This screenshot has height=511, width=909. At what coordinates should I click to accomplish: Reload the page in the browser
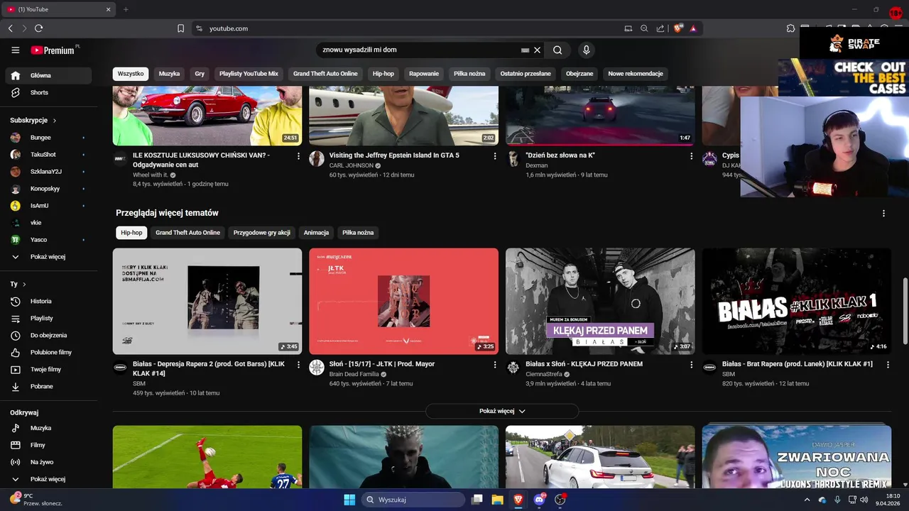tap(38, 28)
